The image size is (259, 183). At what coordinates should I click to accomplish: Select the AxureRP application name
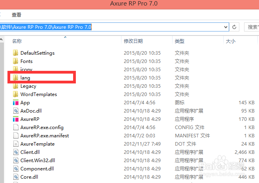30,119
